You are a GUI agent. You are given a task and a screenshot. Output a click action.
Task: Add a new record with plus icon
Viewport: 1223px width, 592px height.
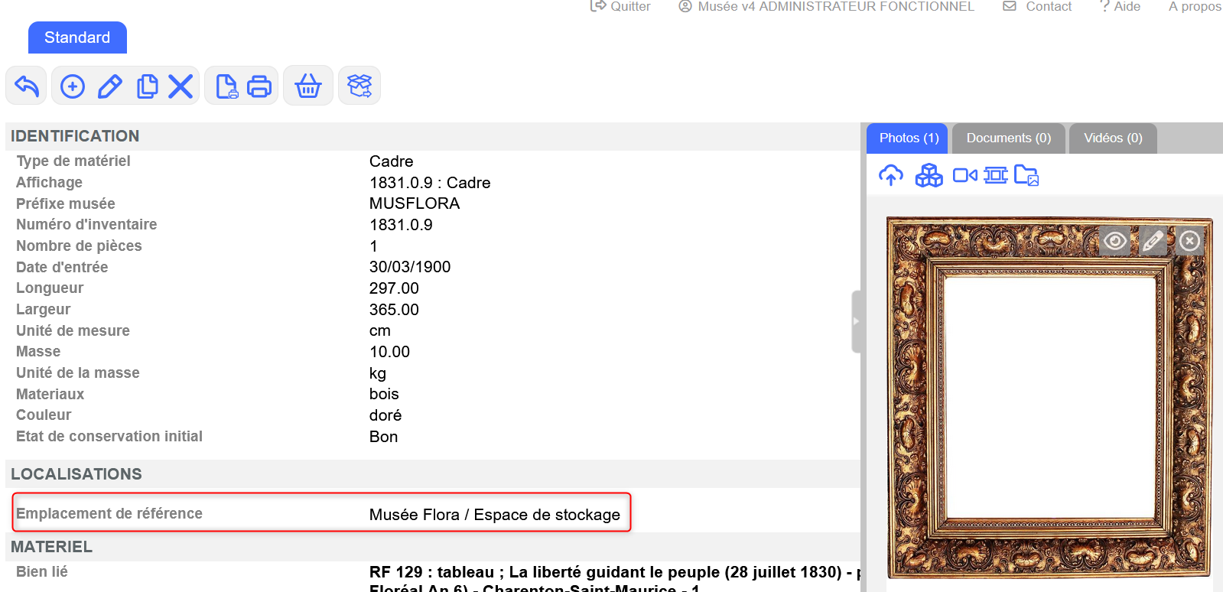click(x=73, y=86)
